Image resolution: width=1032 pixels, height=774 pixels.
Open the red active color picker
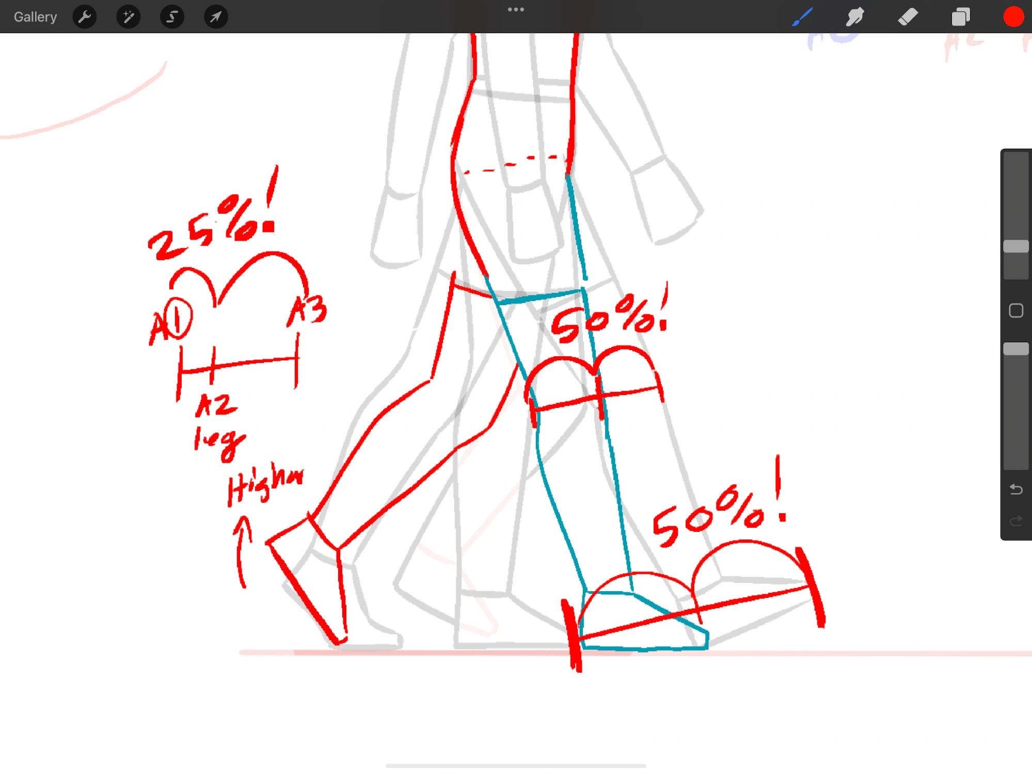point(1013,17)
